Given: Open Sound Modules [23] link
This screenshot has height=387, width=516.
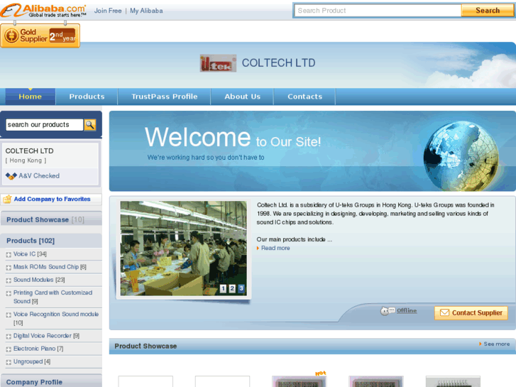Looking at the screenshot, I should click(x=39, y=280).
